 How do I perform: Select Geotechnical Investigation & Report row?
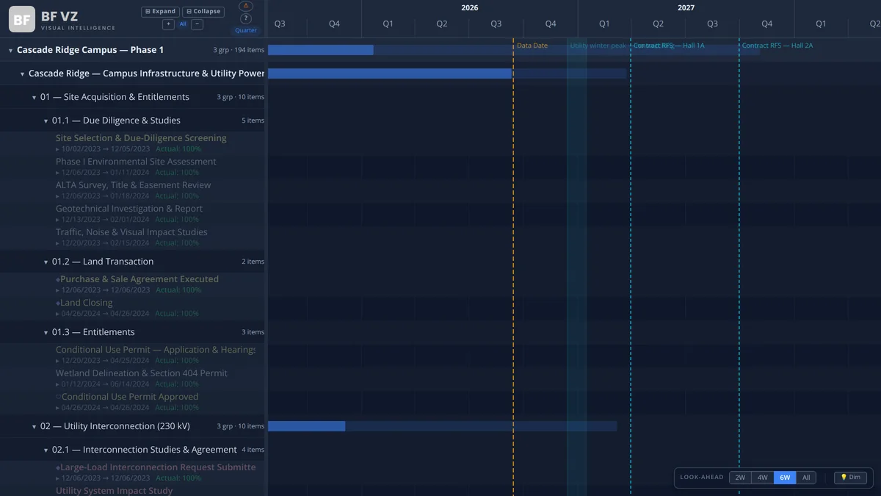pos(134,214)
